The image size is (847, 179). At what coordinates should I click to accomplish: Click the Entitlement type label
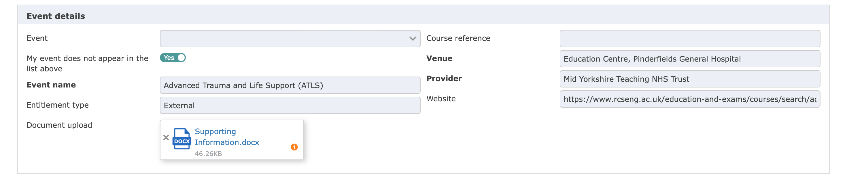coord(58,105)
